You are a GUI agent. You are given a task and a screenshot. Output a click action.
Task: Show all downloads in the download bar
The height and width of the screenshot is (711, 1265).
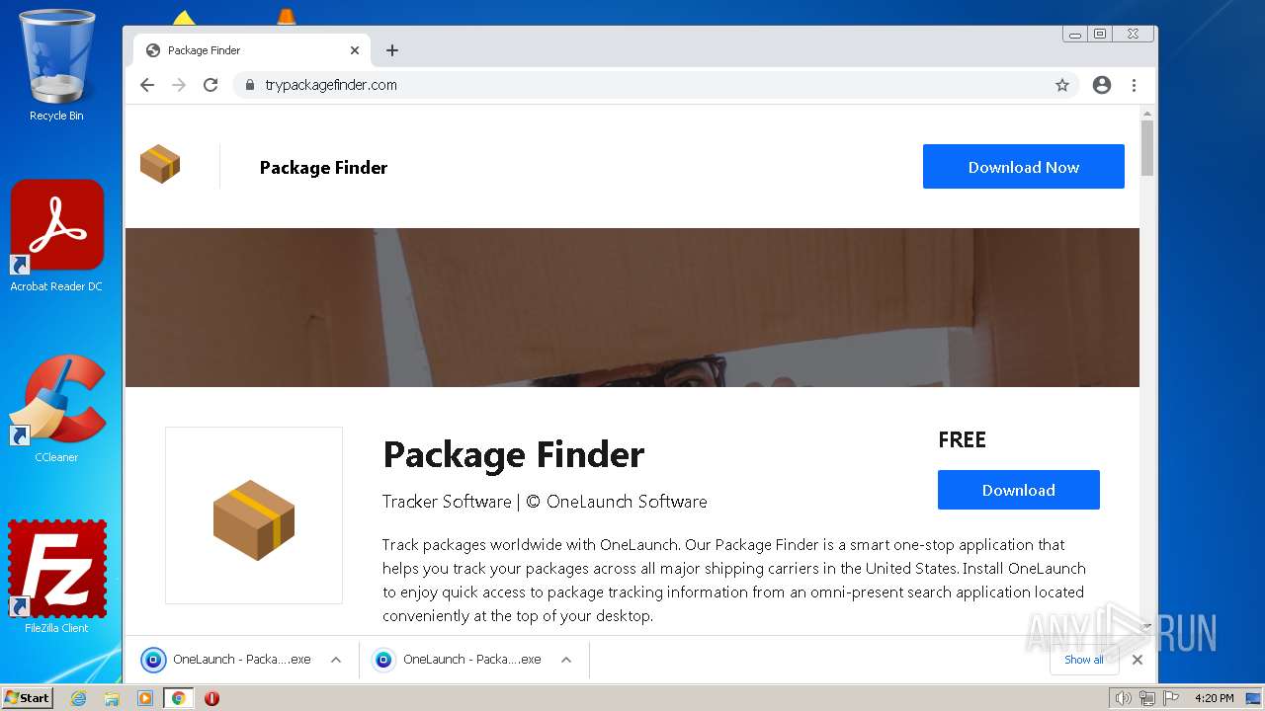[1083, 660]
